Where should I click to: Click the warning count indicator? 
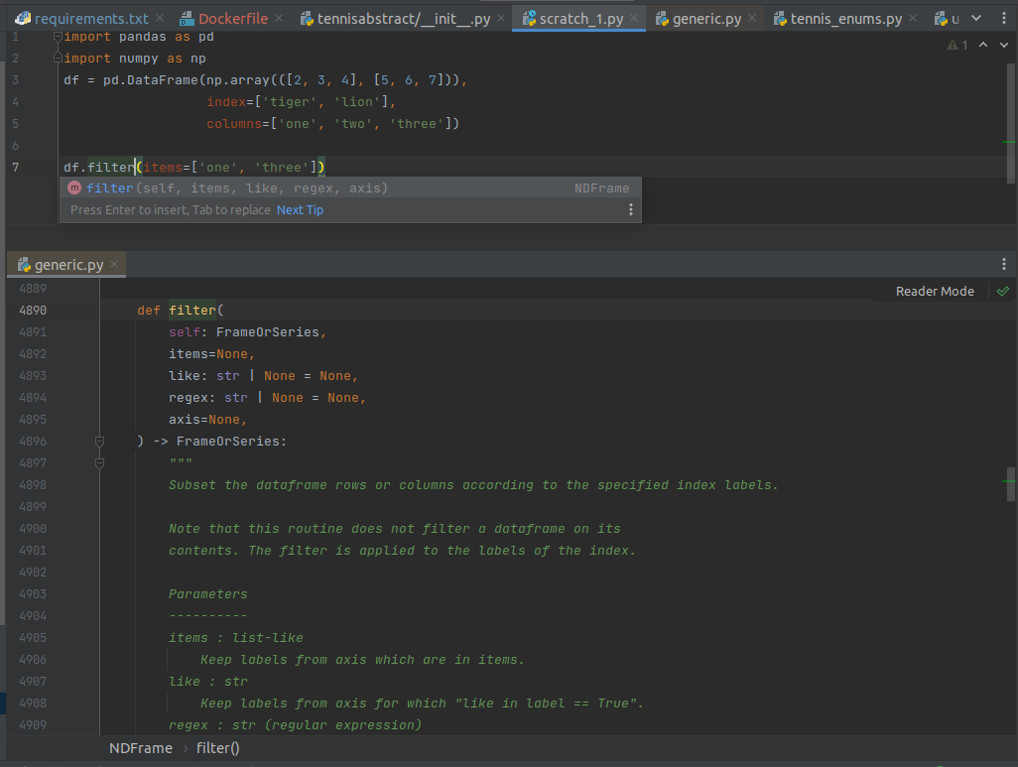pos(957,45)
